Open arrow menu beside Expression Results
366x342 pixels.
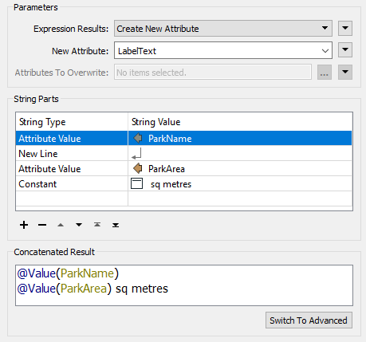coord(345,28)
